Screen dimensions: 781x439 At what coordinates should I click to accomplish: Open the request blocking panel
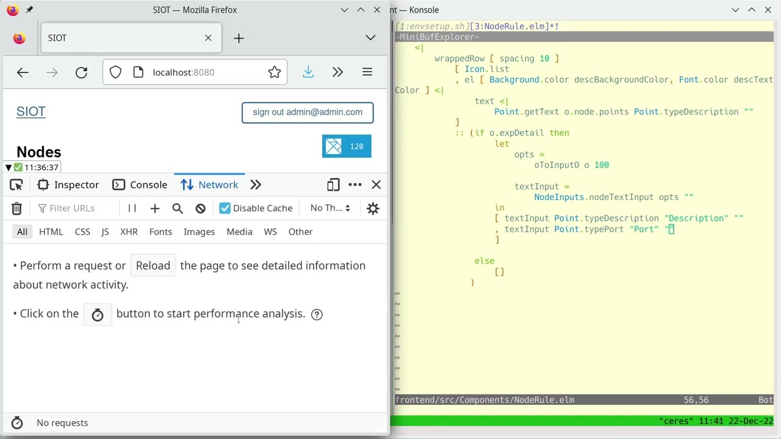click(200, 209)
